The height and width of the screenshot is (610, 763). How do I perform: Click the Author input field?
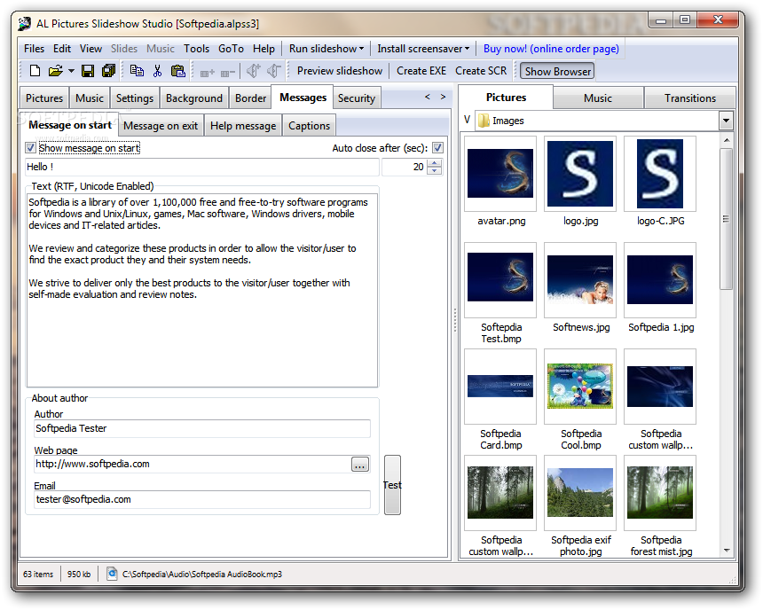(202, 428)
